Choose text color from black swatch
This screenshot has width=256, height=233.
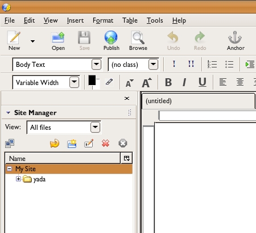coord(92,80)
